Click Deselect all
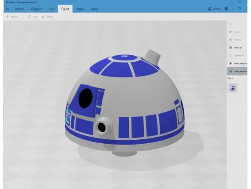 (237, 56)
